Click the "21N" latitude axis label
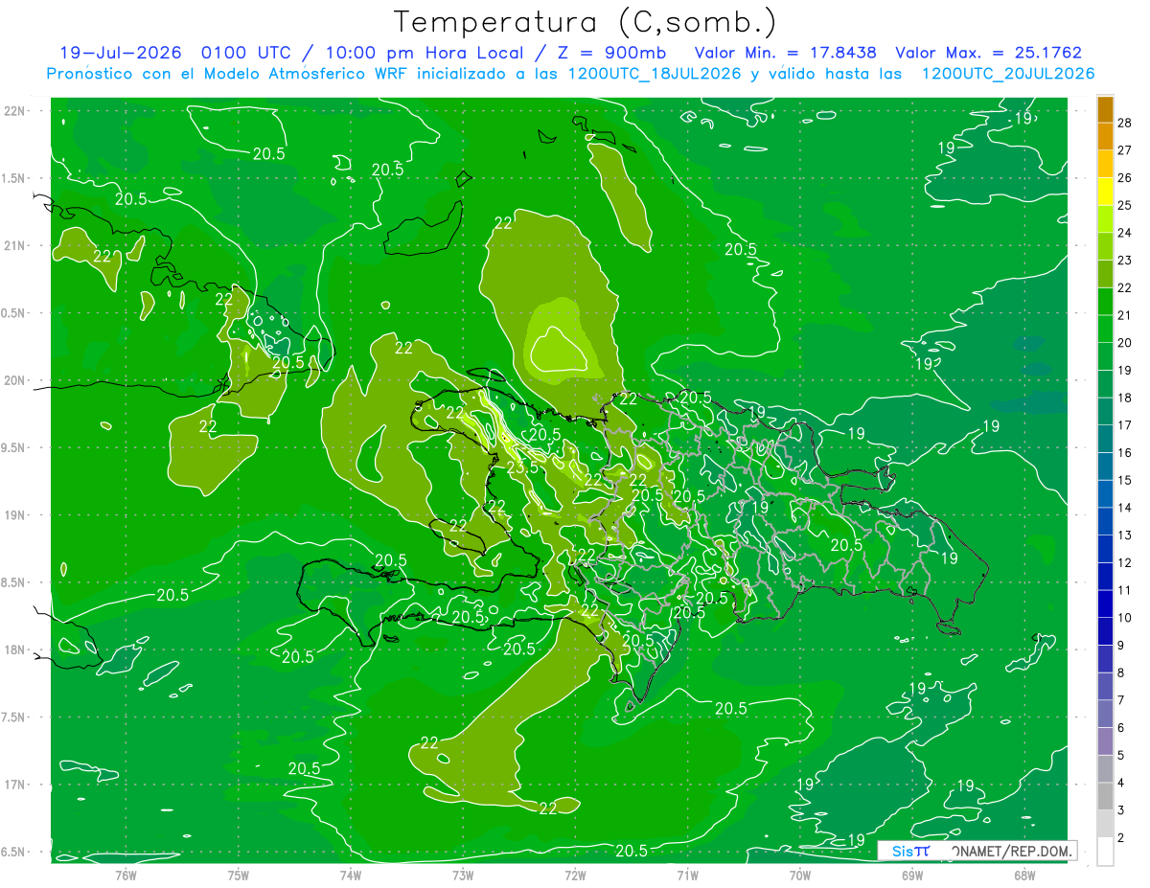The width and height of the screenshot is (1150, 888). pyautogui.click(x=14, y=245)
